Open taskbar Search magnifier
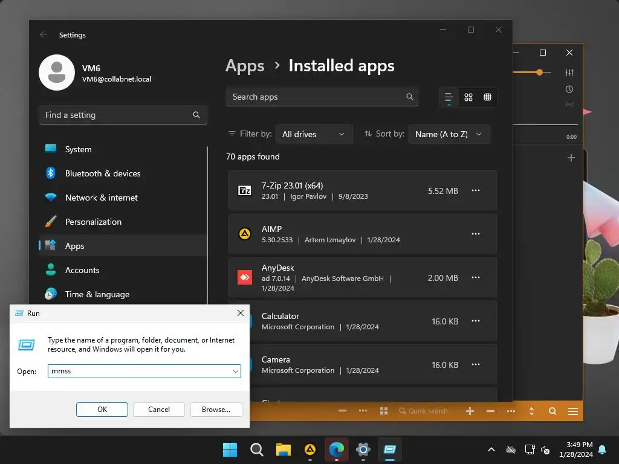 point(256,449)
